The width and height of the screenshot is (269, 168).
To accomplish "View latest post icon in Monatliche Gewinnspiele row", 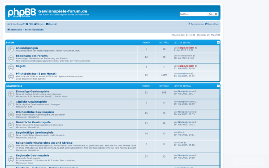I will [x=195, y=122].
